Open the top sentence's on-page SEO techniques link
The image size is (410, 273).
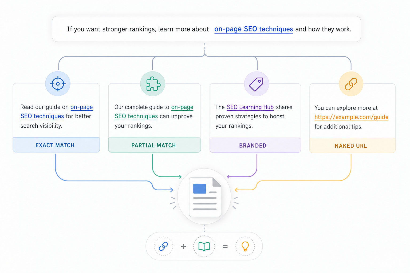(x=254, y=29)
